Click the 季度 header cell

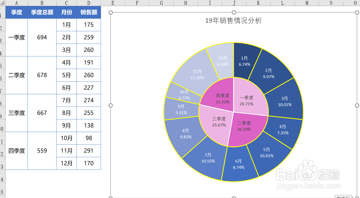pyautogui.click(x=17, y=12)
